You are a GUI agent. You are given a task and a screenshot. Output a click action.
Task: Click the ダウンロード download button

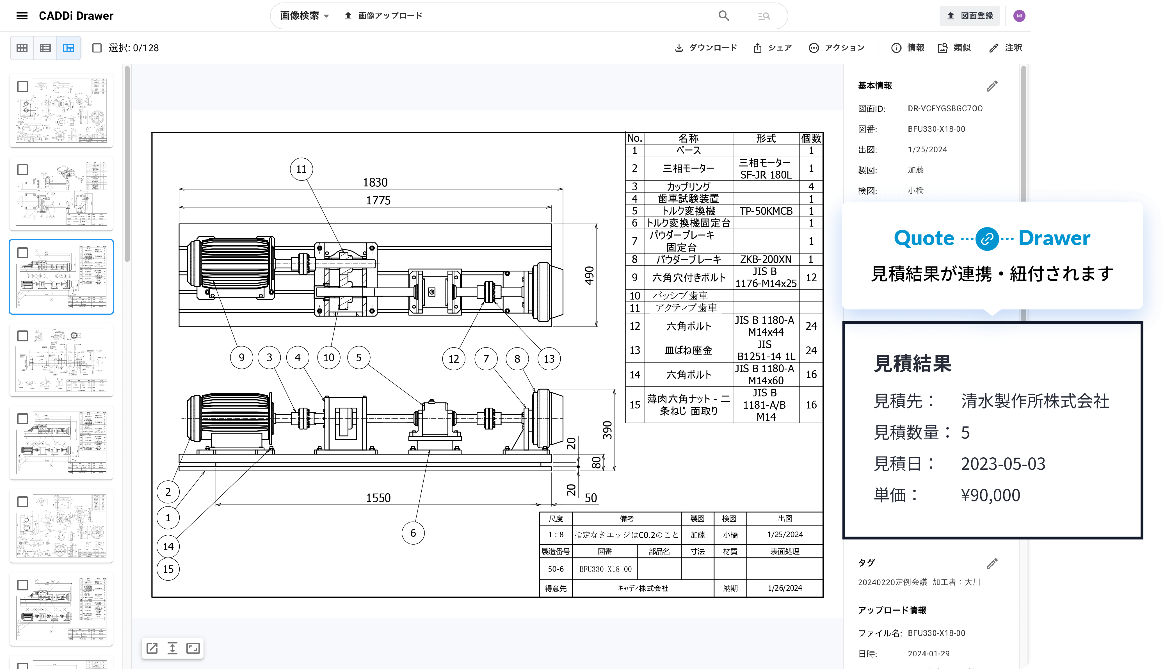click(x=706, y=48)
